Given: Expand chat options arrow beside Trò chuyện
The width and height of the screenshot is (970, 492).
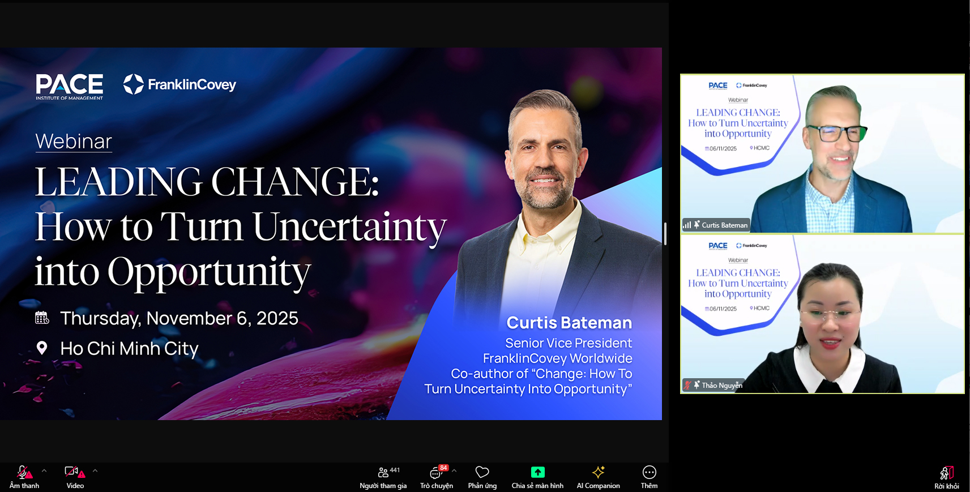Looking at the screenshot, I should click(454, 470).
